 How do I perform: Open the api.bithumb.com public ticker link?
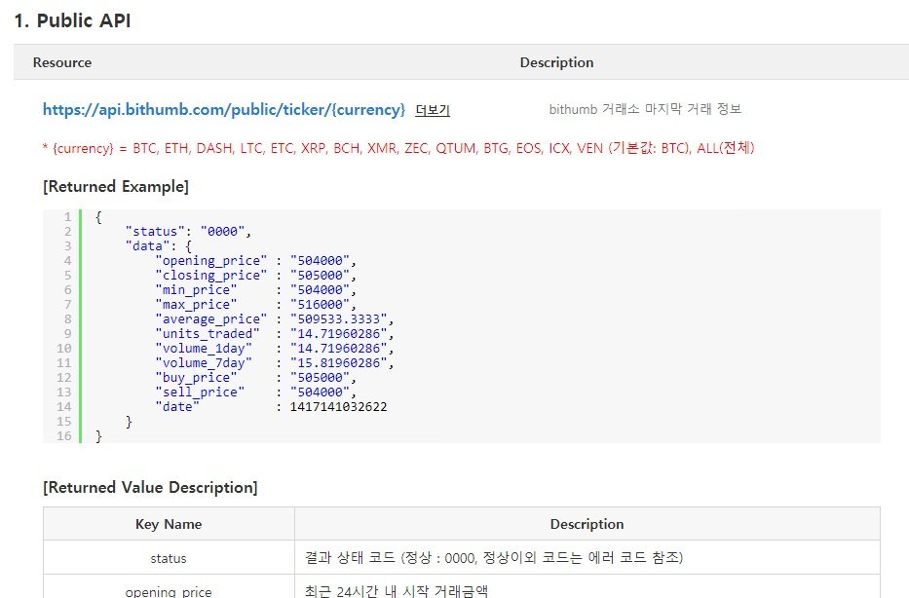pos(224,109)
